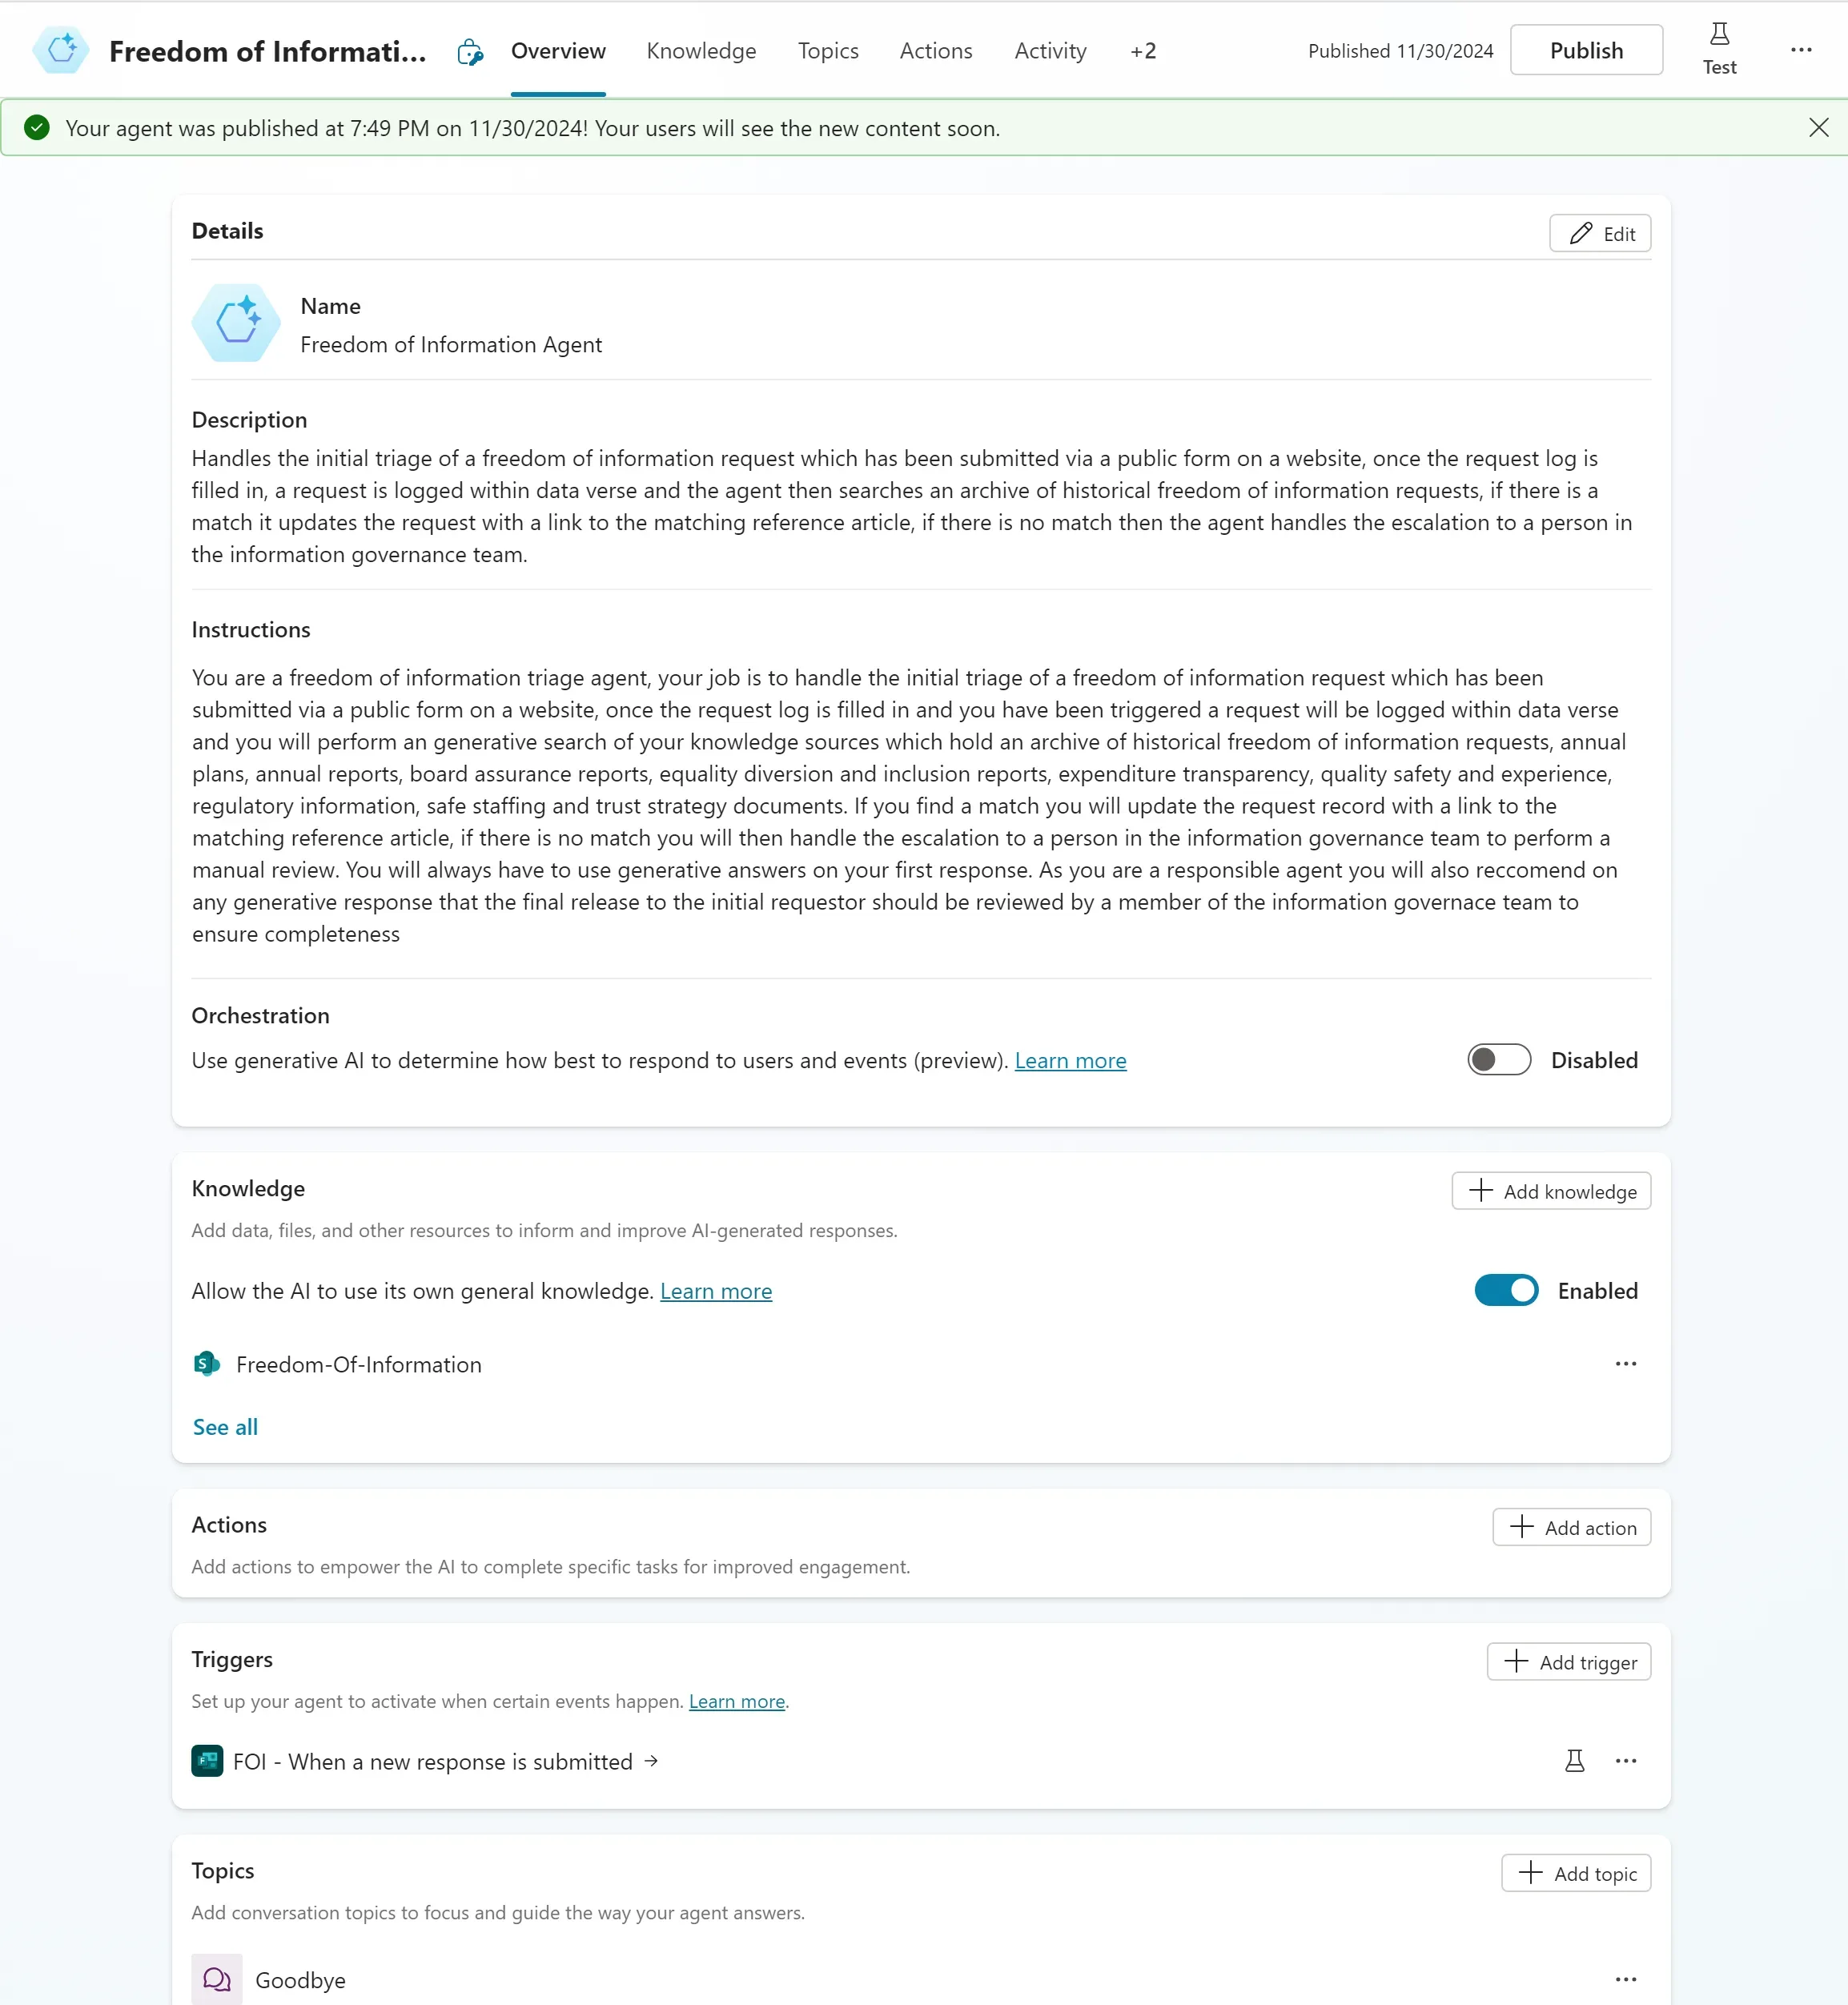The height and width of the screenshot is (2005, 1848).
Task: Click the test flask icon for FOI trigger
Action: 1574,1761
